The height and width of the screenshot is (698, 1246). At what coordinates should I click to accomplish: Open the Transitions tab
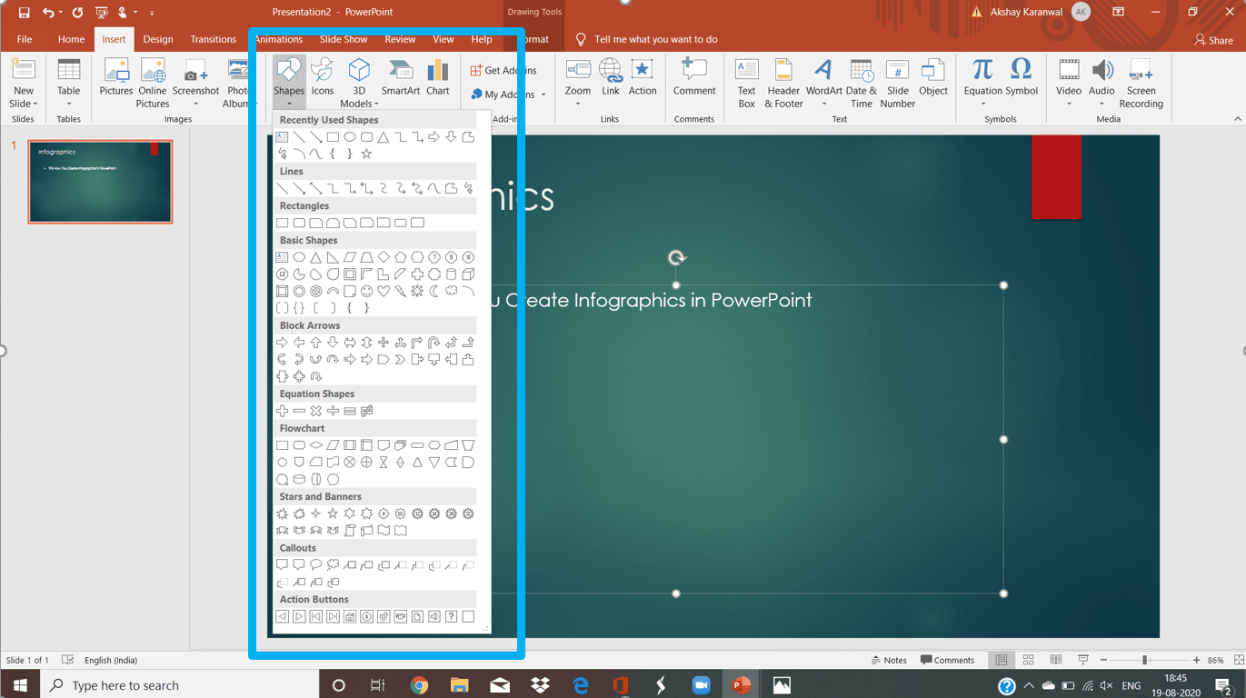pyautogui.click(x=213, y=39)
